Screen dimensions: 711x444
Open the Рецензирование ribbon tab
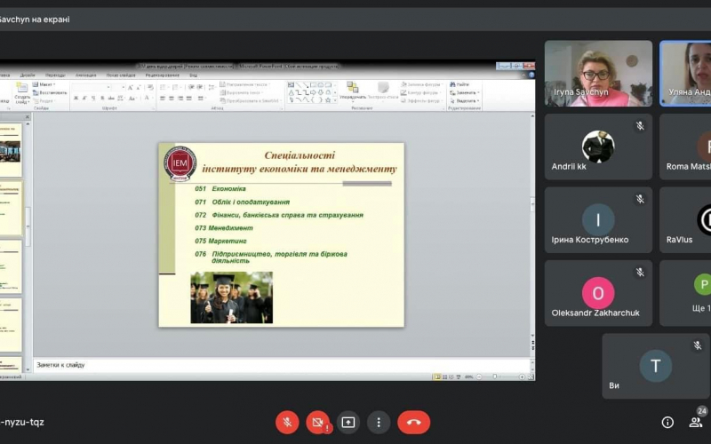pos(163,75)
